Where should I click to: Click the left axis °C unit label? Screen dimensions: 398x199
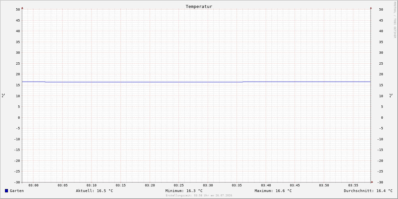pyautogui.click(x=3, y=96)
